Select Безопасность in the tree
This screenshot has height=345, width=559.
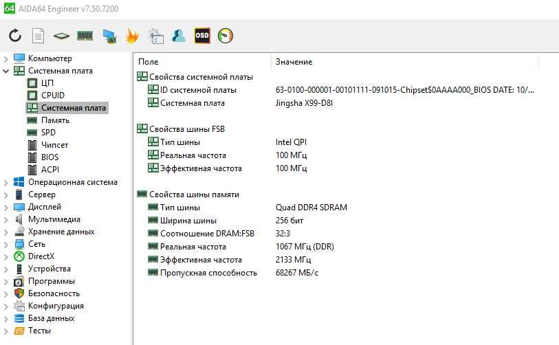[x=54, y=293]
